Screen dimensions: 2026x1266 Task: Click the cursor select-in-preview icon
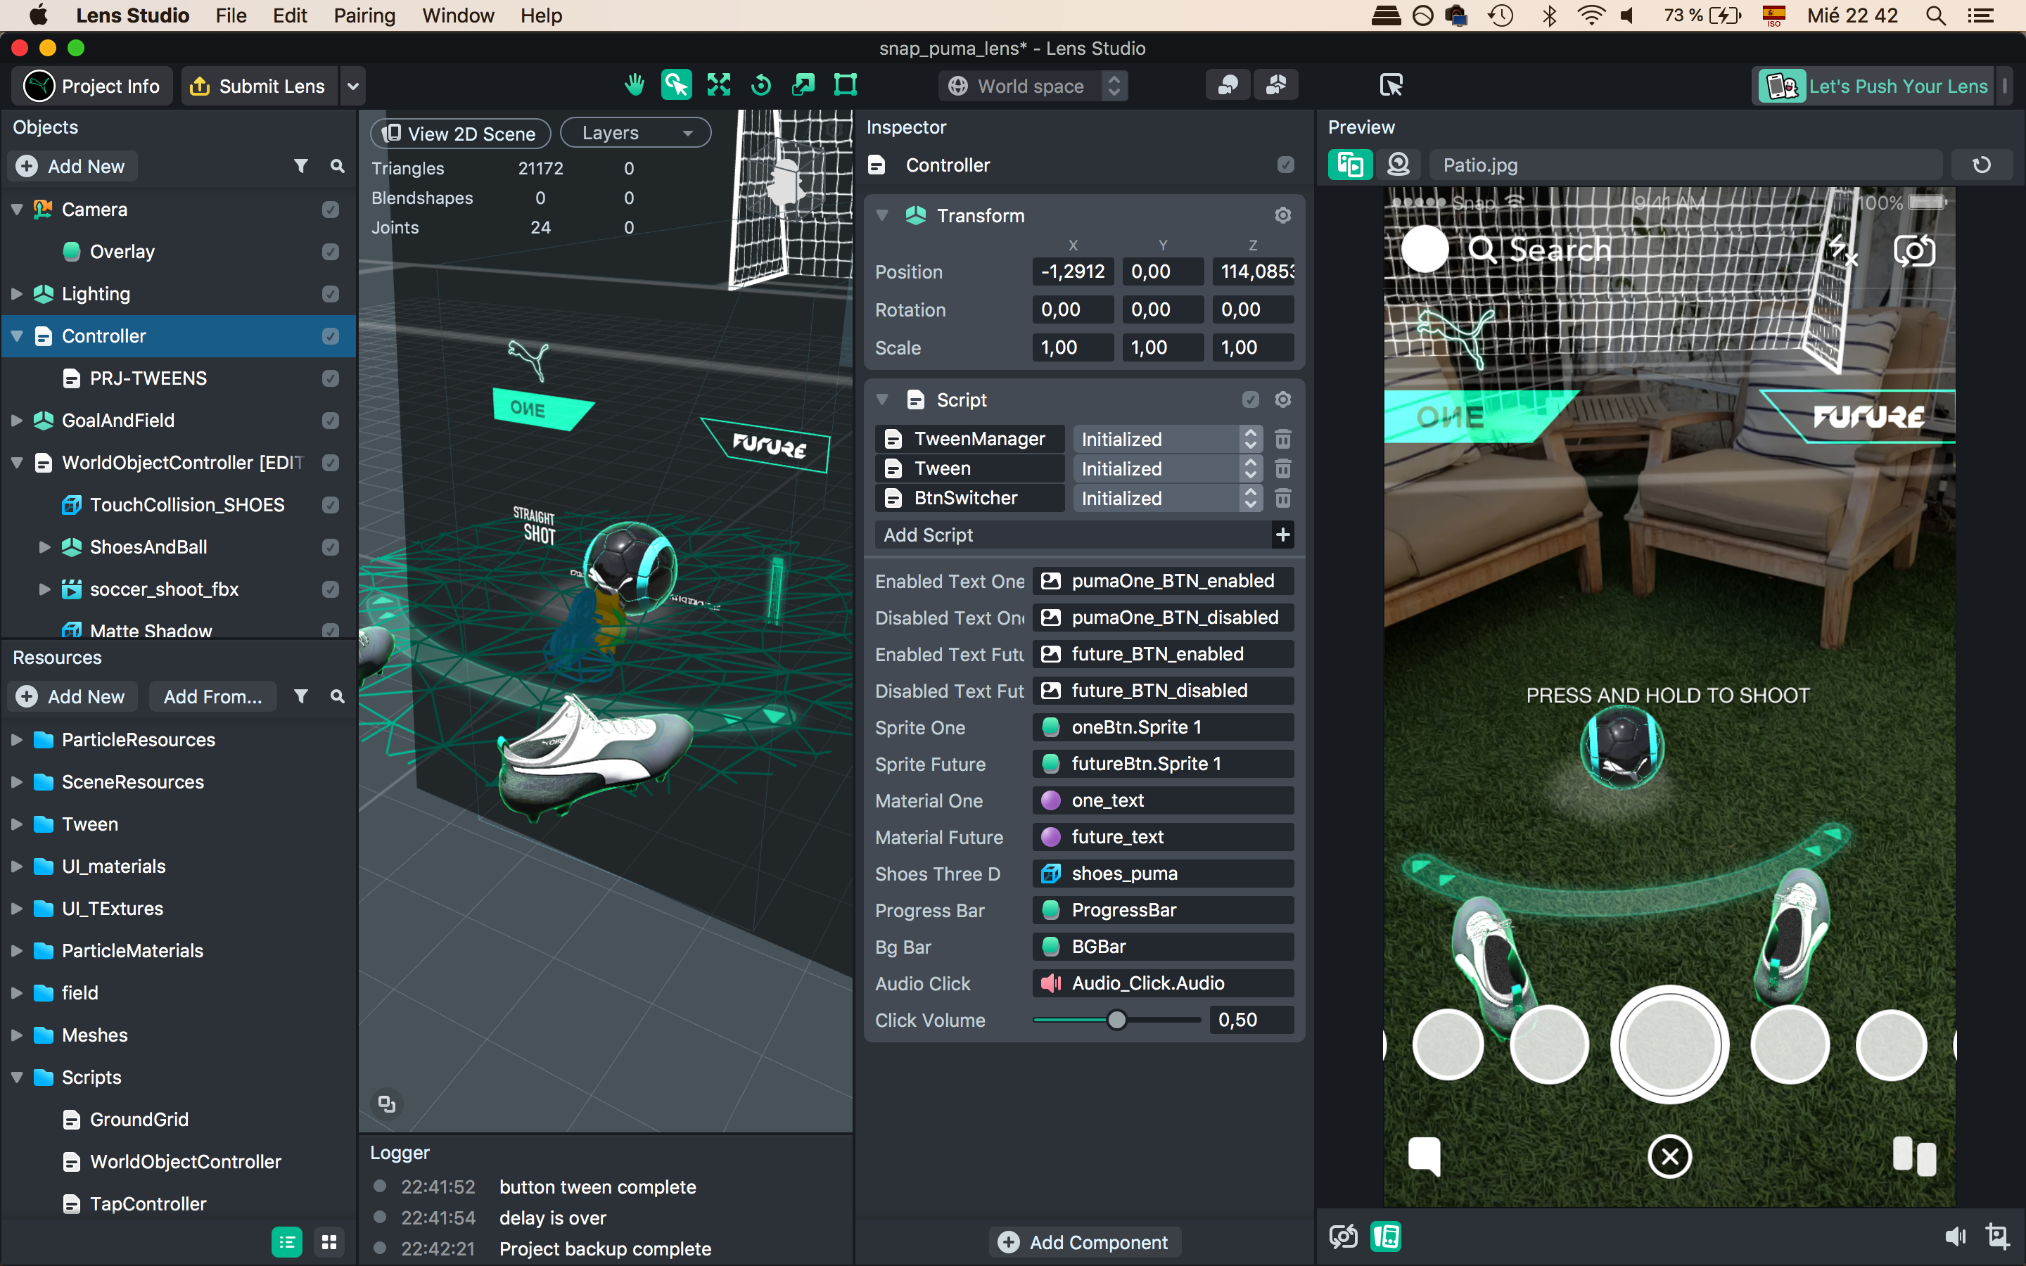(1391, 85)
